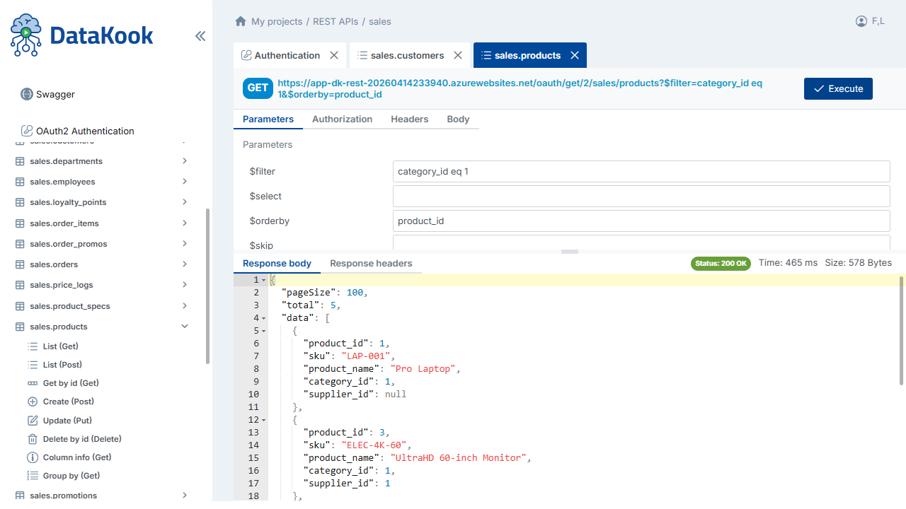This screenshot has width=906, height=509.
Task: Click the request URL link
Action: click(x=520, y=88)
